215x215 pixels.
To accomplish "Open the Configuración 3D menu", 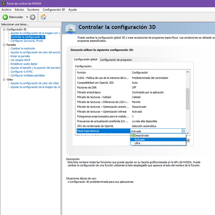I will 54,10.
